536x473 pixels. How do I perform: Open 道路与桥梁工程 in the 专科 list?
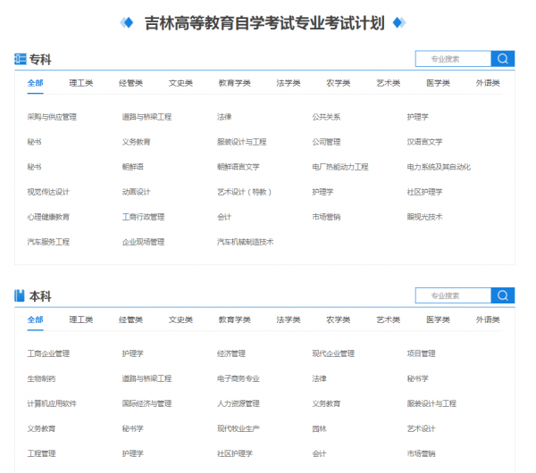[x=147, y=117]
